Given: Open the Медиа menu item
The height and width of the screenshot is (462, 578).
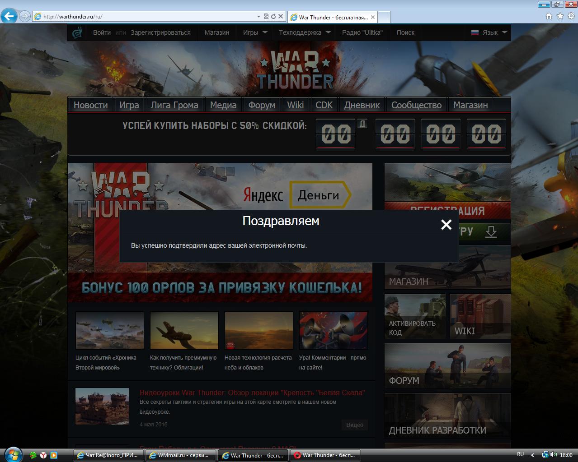Looking at the screenshot, I should (223, 105).
